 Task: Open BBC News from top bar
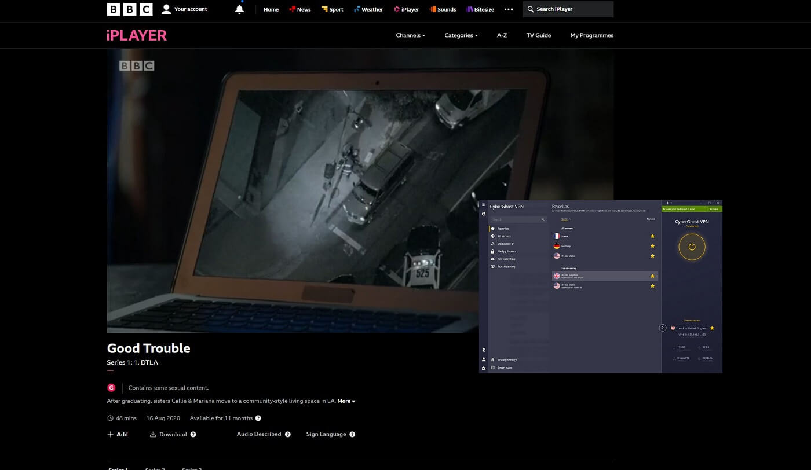tap(300, 9)
